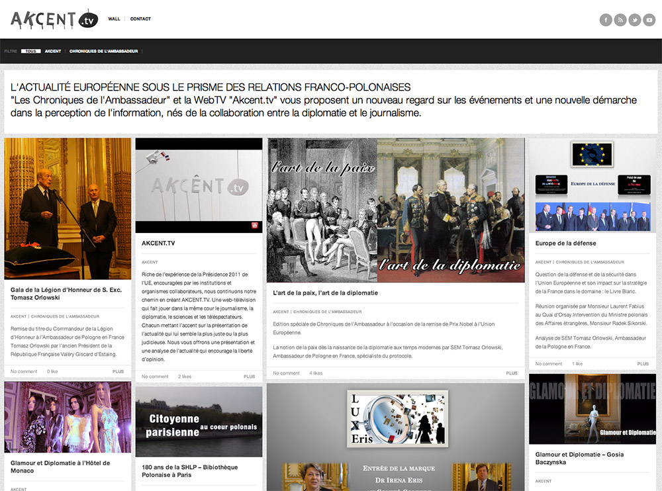Open '180 ans de la SHLP' article title
Viewport: 662px width, 491px height.
tap(189, 471)
